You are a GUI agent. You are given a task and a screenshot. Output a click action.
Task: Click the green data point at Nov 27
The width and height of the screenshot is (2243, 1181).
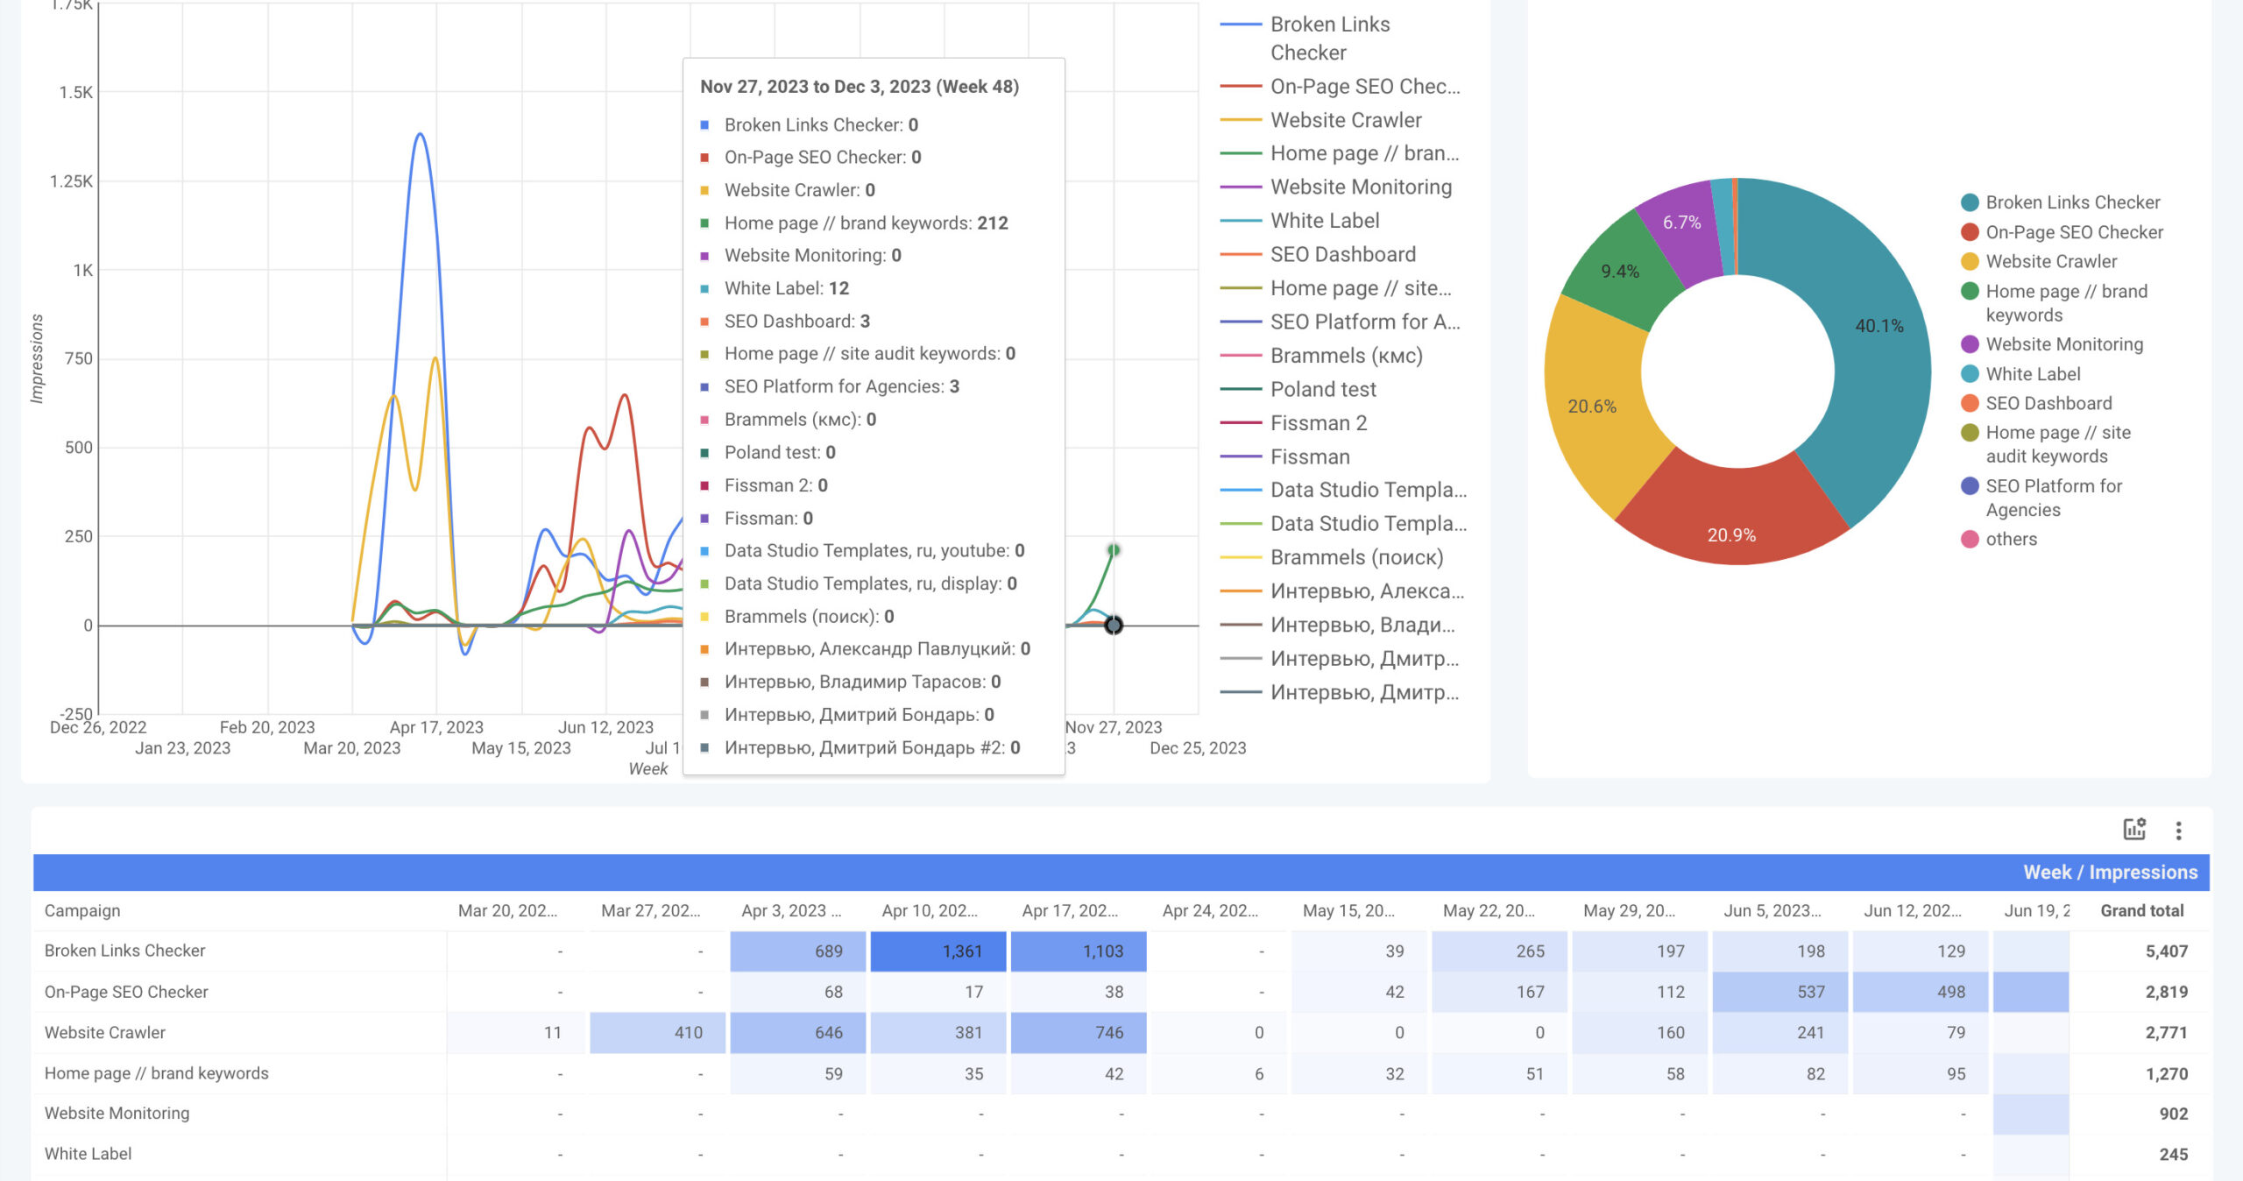[x=1113, y=550]
